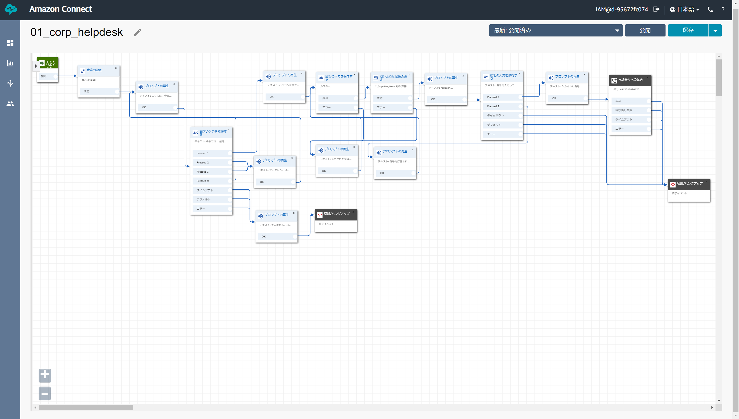Open the metrics bar chart sidebar icon
The height and width of the screenshot is (419, 739).
(10, 63)
